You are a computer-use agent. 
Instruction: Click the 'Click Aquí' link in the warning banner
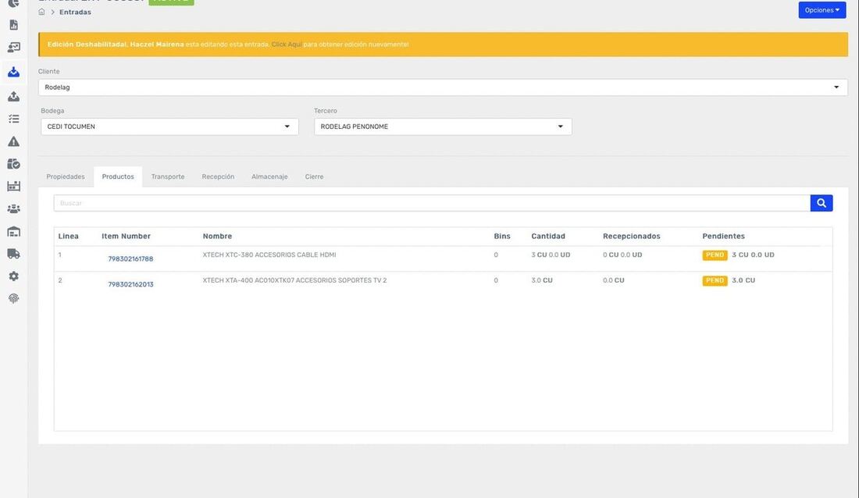pyautogui.click(x=287, y=44)
